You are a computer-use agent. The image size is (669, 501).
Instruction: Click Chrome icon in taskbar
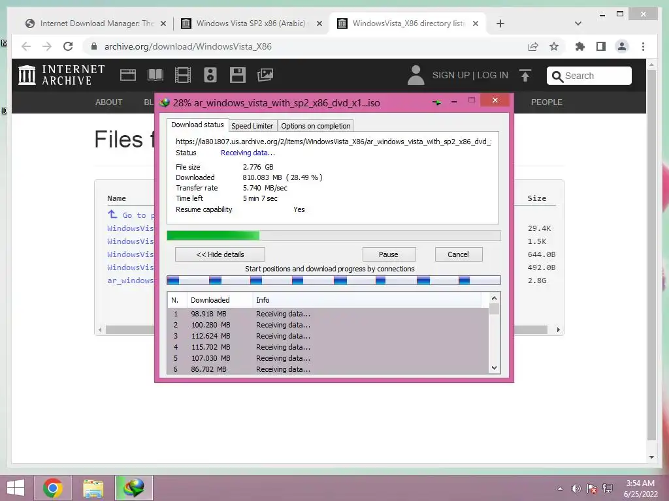click(x=53, y=488)
